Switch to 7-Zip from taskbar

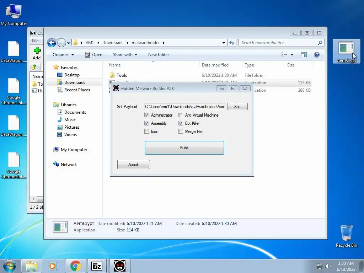[97, 266]
